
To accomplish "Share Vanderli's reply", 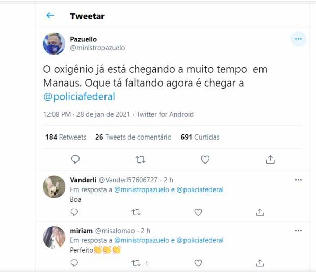I will point(260,212).
